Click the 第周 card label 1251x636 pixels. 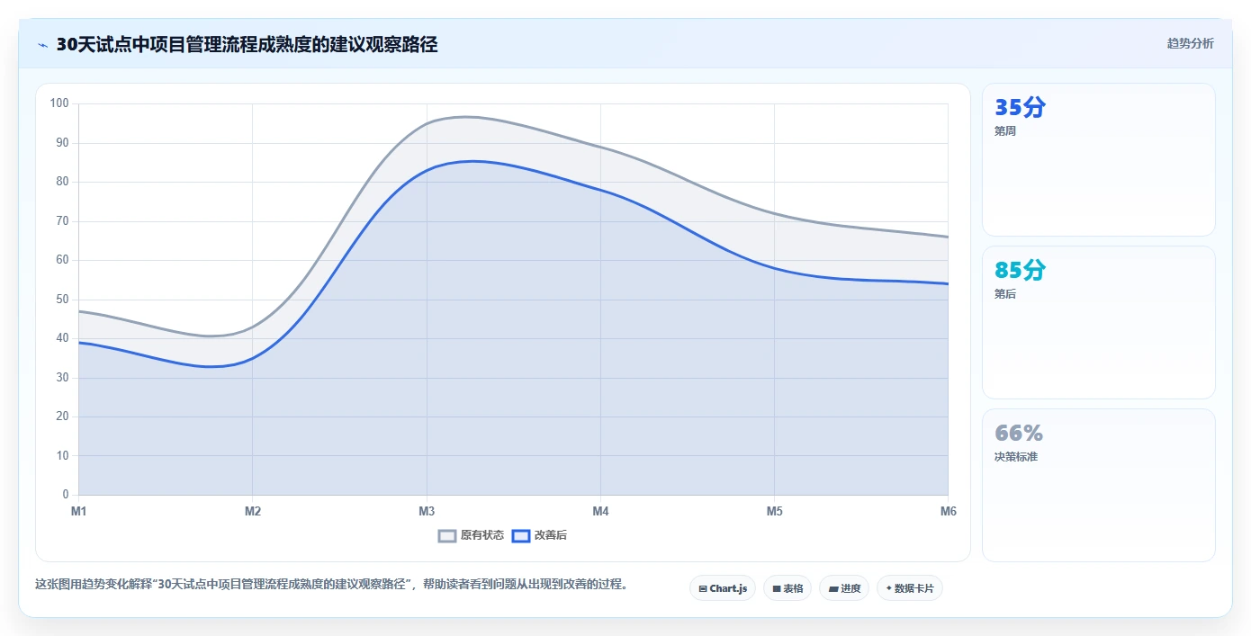pos(1005,131)
